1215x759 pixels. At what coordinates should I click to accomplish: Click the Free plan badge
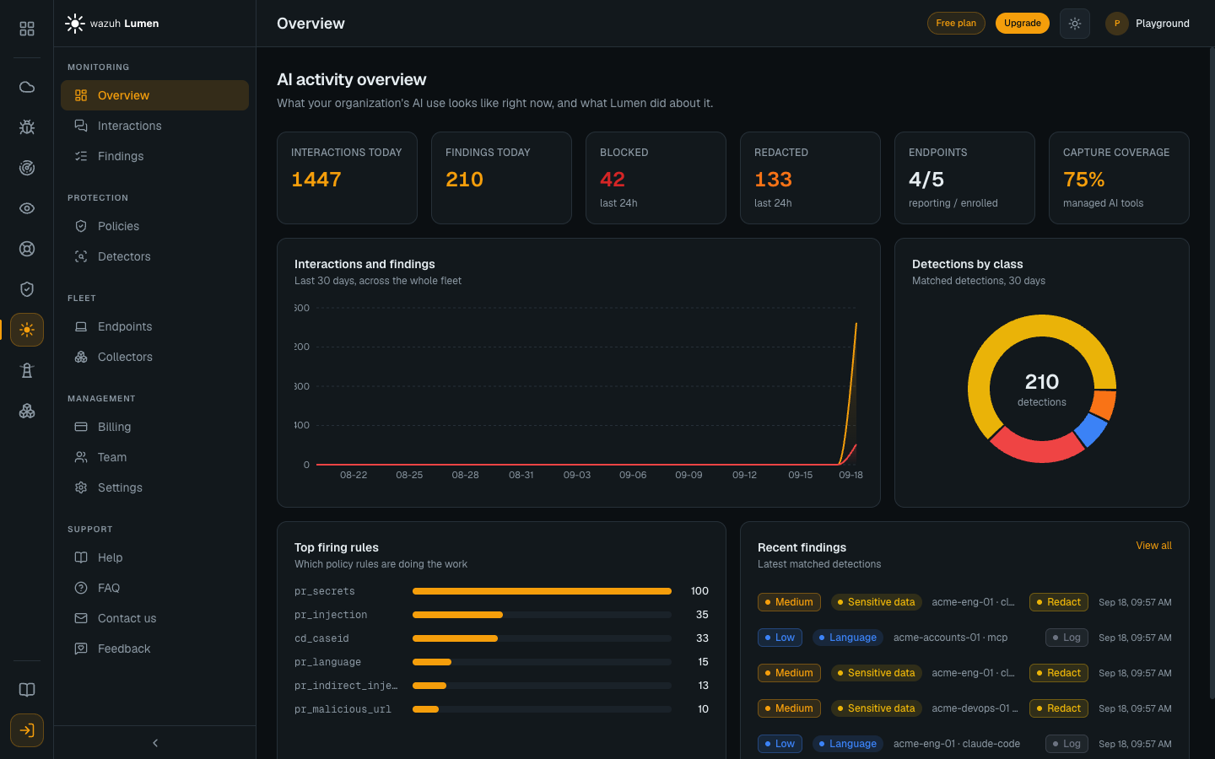[x=956, y=24]
